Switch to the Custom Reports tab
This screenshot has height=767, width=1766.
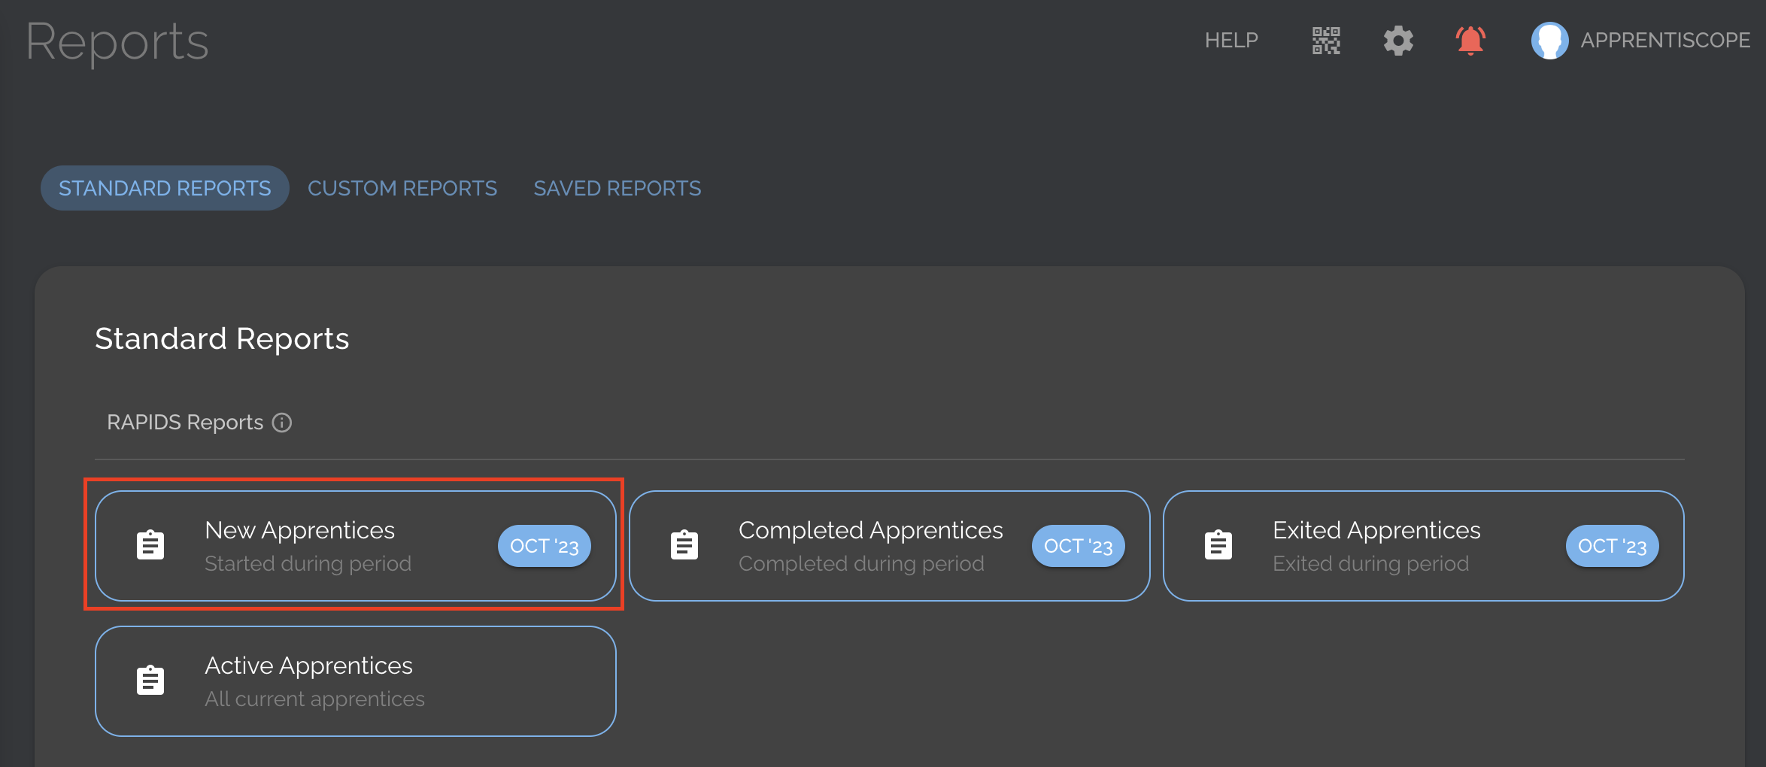402,188
